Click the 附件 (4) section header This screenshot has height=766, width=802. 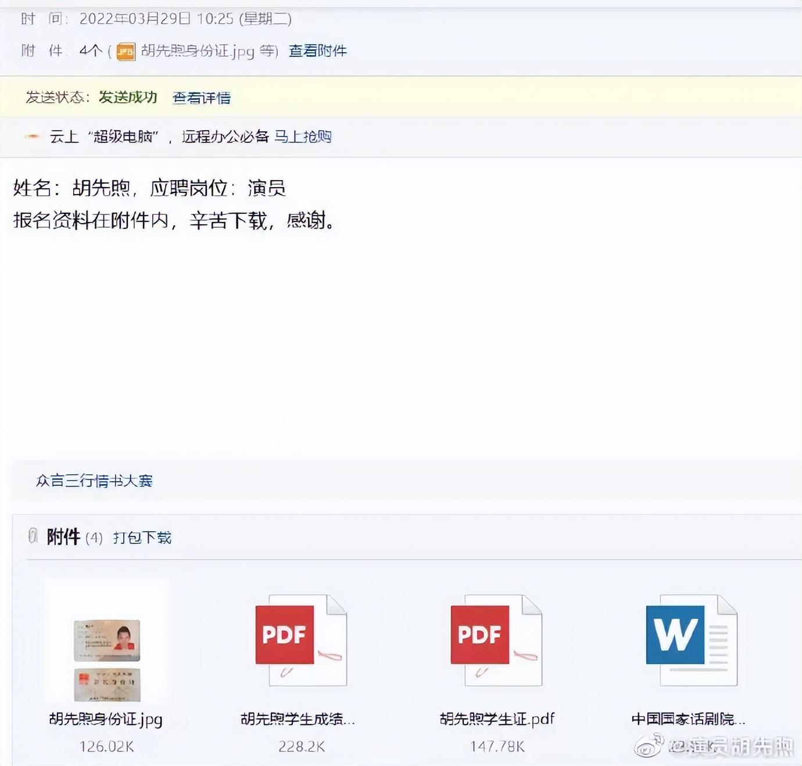[x=73, y=537]
